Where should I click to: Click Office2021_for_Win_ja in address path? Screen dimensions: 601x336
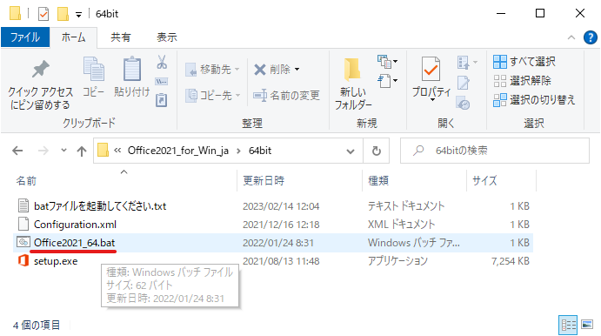[177, 151]
